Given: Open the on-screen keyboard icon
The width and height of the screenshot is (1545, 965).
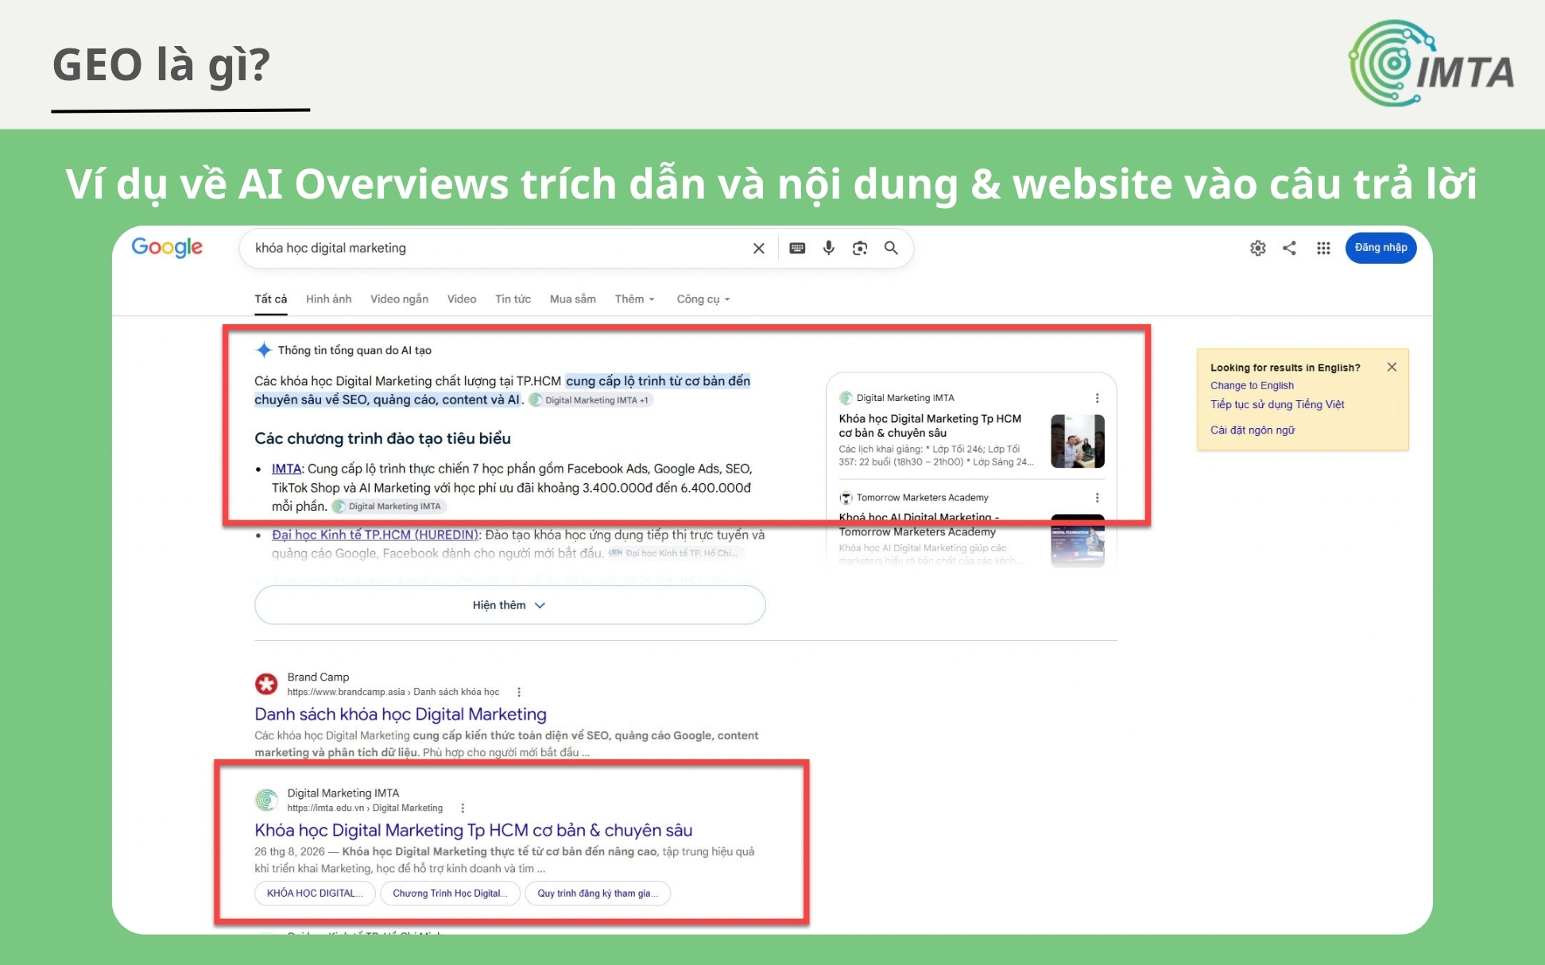Looking at the screenshot, I should click(797, 248).
